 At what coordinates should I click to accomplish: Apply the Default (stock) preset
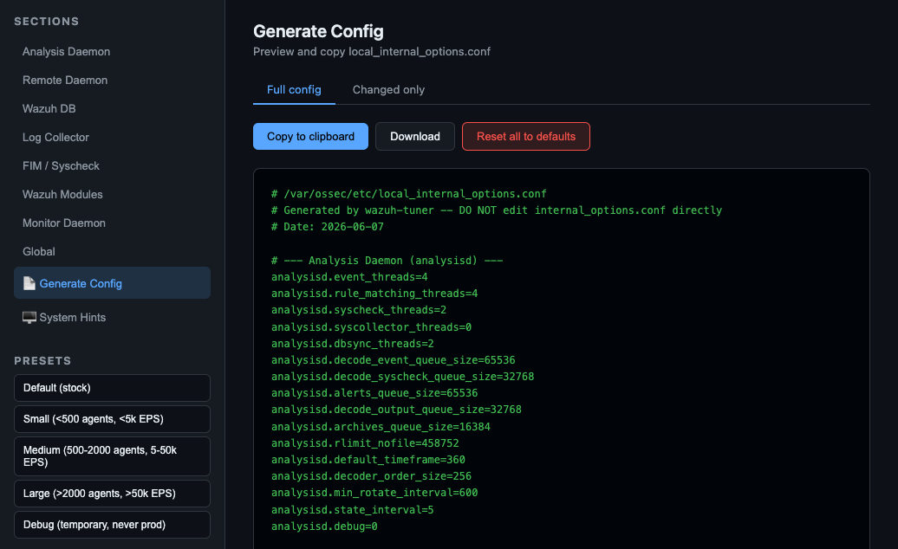coord(113,388)
